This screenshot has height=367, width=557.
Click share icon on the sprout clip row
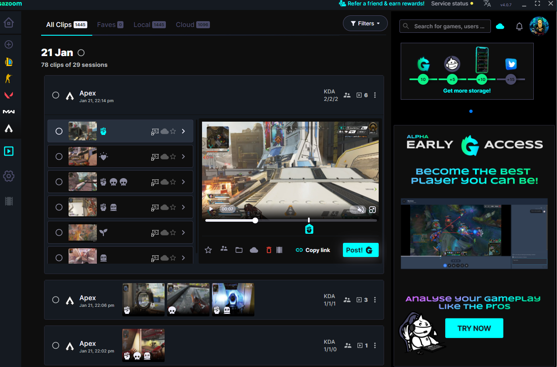click(155, 232)
